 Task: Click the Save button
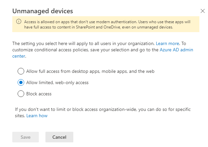(26, 137)
